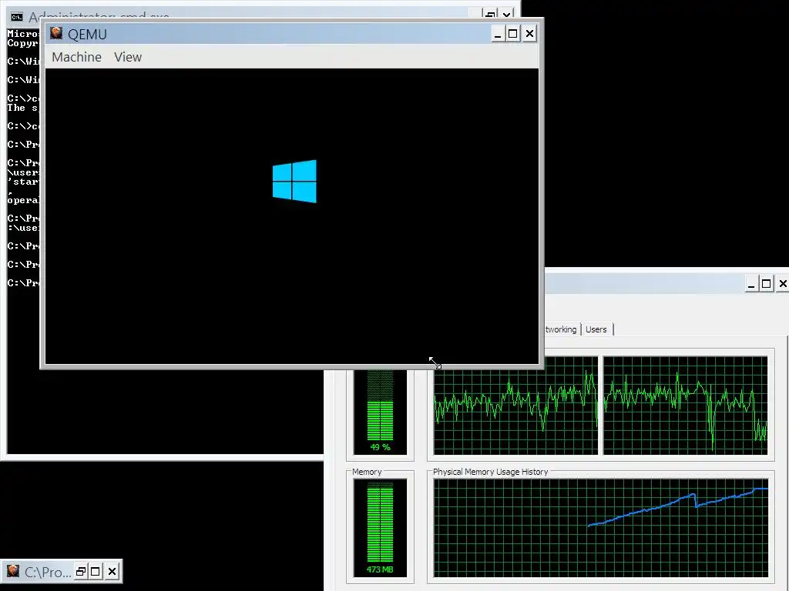Restore down the Administrator cmd.exe window

tap(491, 15)
